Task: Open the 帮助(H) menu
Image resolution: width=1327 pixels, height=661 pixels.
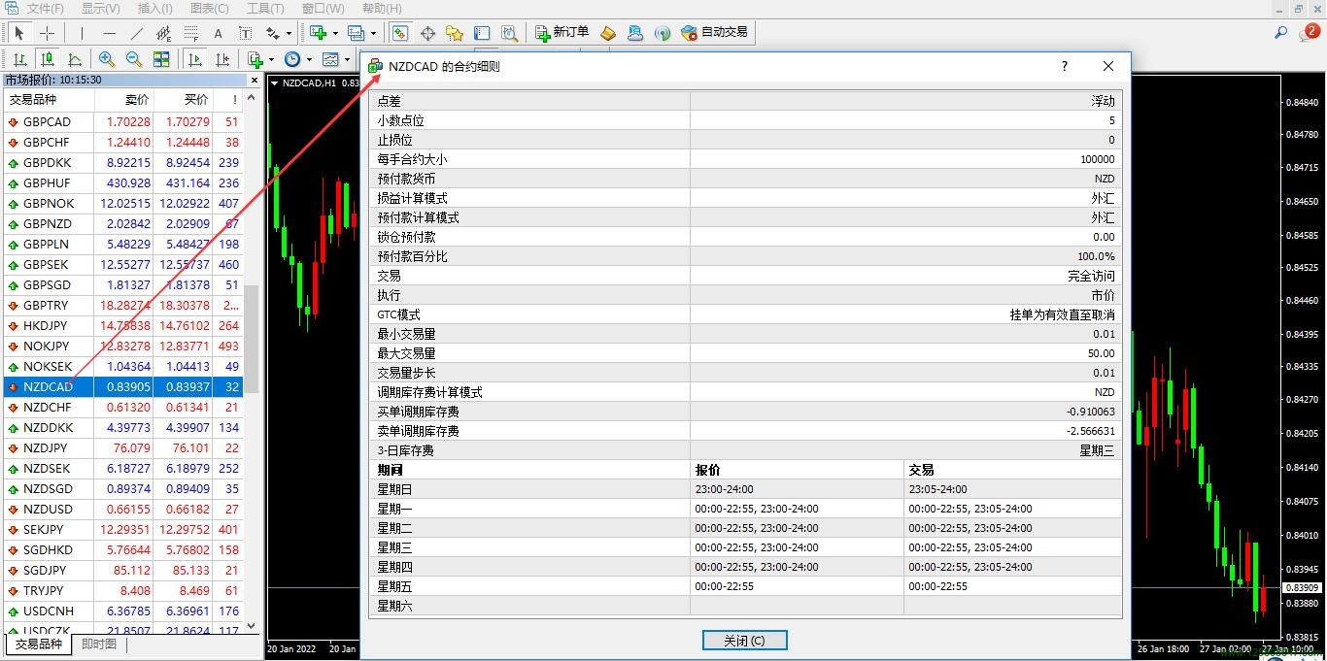Action: 381,9
